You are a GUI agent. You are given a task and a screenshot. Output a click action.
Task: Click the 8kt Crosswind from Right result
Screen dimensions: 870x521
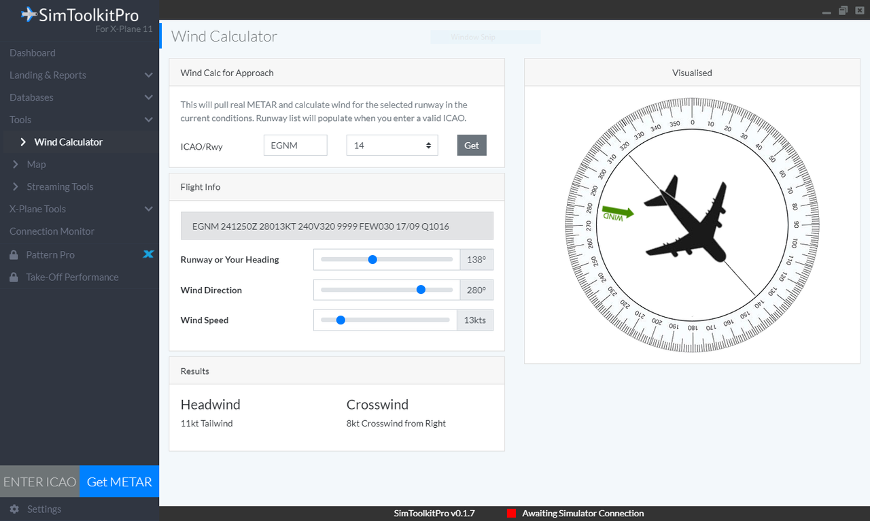(x=396, y=423)
